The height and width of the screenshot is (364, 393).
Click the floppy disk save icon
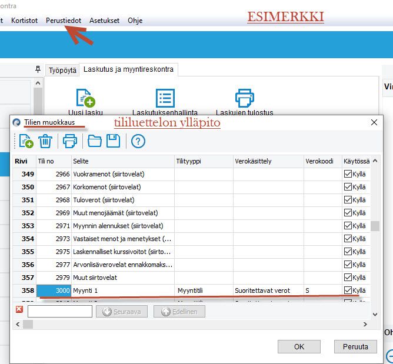114,141
